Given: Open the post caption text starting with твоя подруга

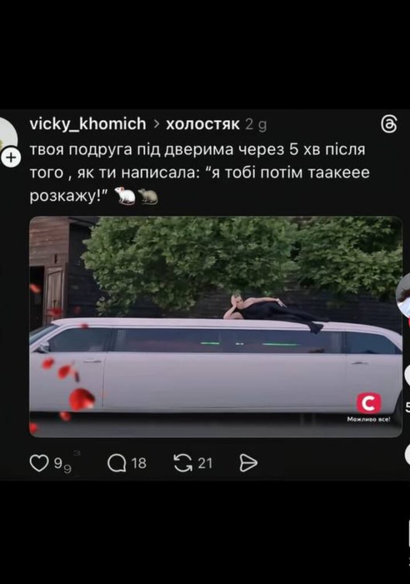Looking at the screenshot, I should click(x=200, y=173).
